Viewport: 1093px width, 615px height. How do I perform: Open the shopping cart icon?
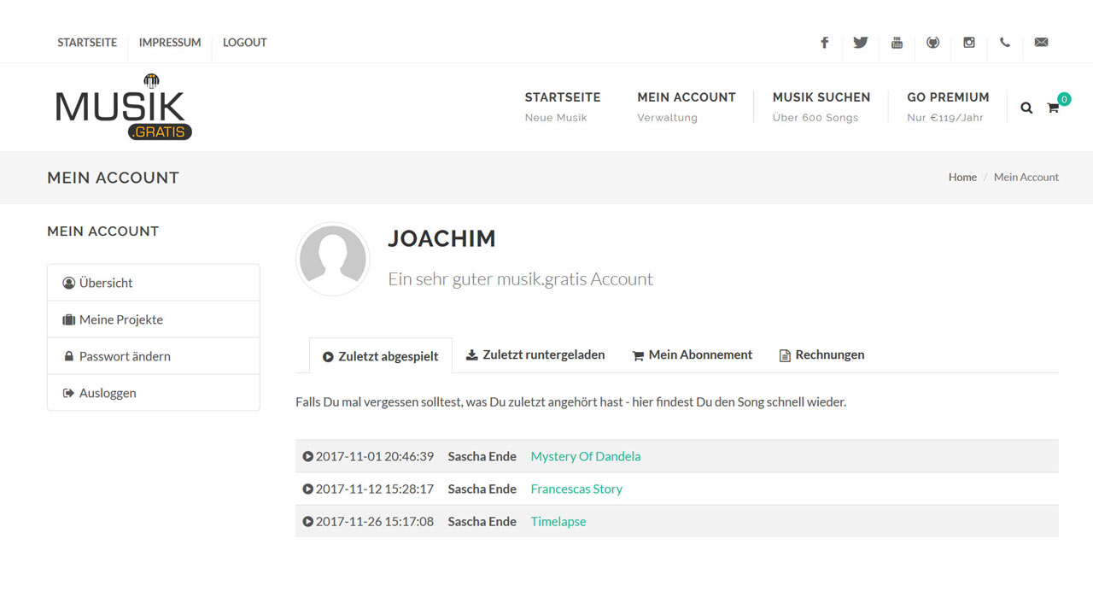point(1053,108)
